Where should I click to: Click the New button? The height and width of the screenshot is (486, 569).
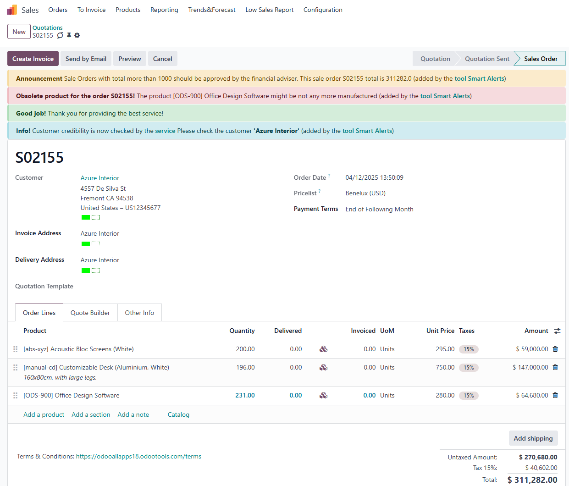(19, 32)
